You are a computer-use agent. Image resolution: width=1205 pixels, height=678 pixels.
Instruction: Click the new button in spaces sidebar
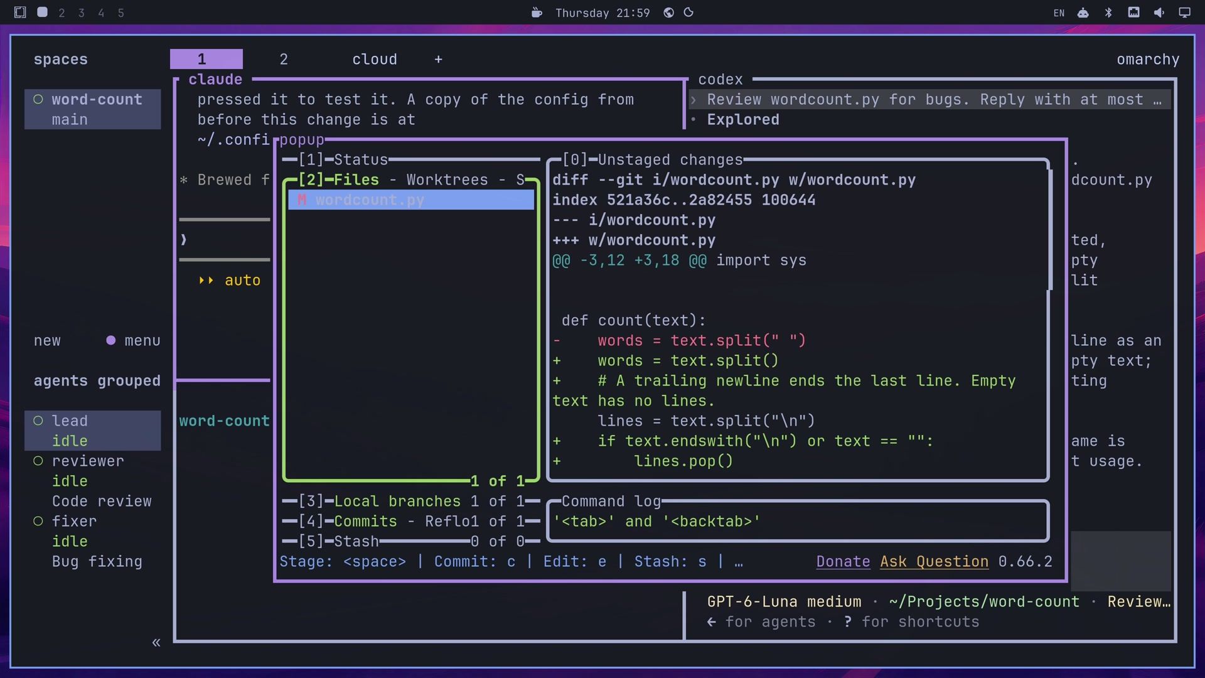point(47,340)
